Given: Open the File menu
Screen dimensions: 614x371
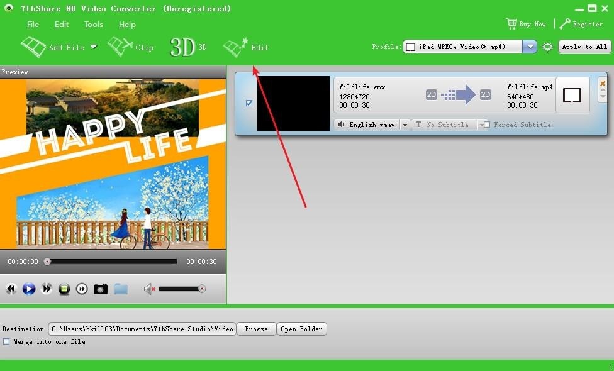Looking at the screenshot, I should (33, 25).
